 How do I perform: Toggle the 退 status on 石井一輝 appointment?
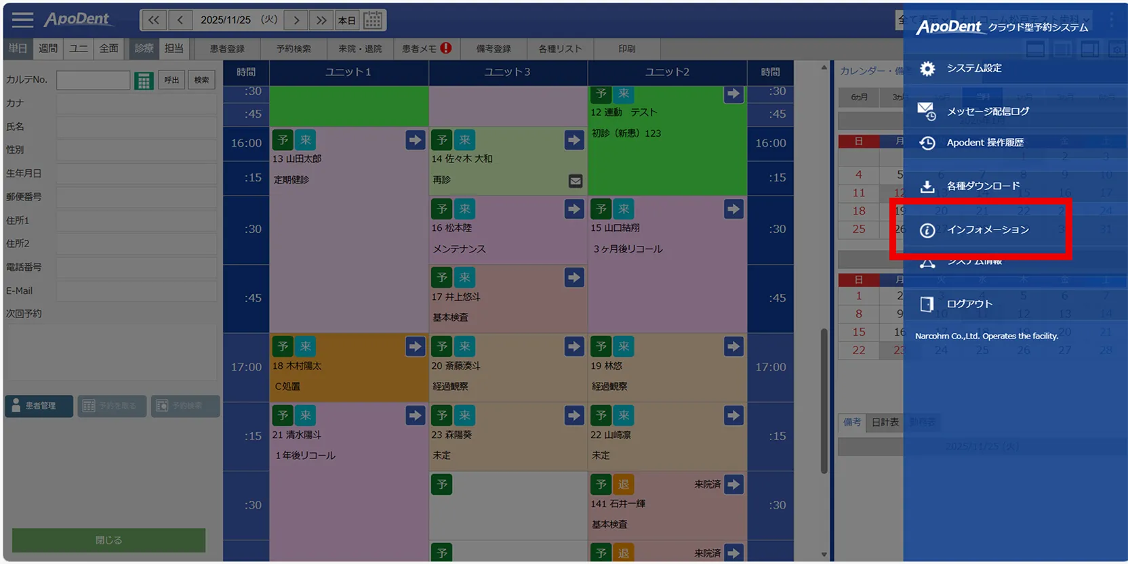(623, 485)
